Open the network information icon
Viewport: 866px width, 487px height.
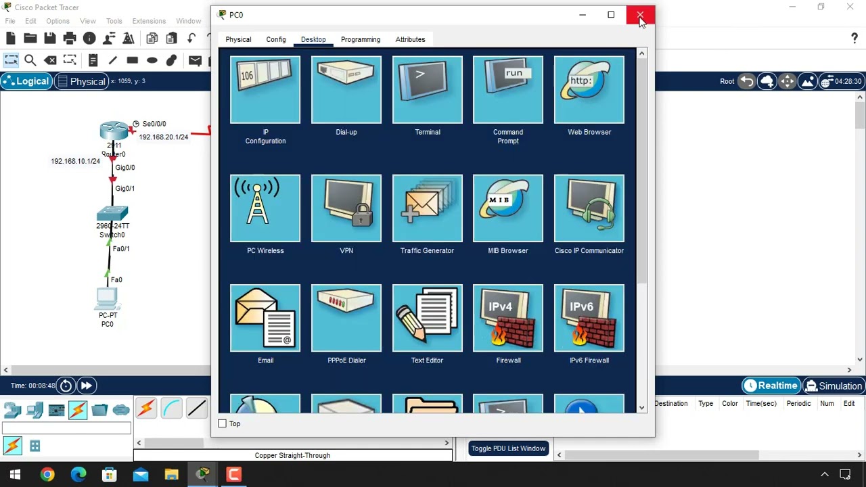89,39
